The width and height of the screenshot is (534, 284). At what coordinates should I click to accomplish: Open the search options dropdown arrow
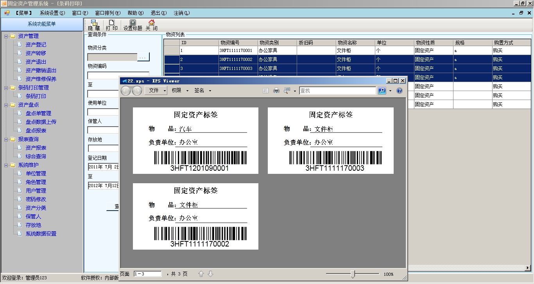click(x=390, y=91)
